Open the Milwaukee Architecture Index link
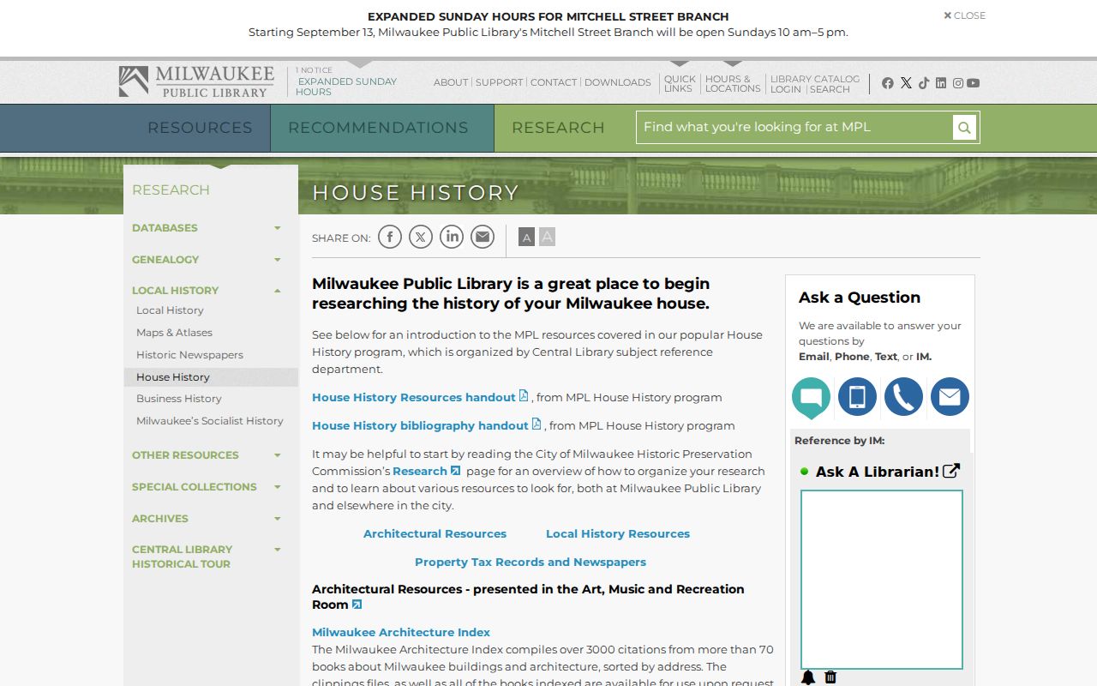This screenshot has height=686, width=1097. pos(401,632)
